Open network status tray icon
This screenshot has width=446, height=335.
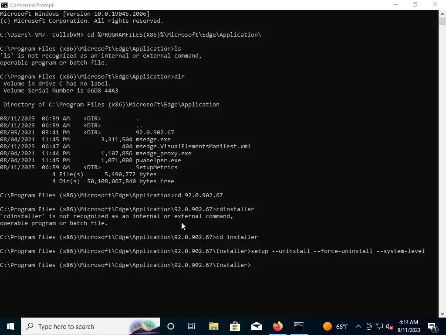(379, 326)
